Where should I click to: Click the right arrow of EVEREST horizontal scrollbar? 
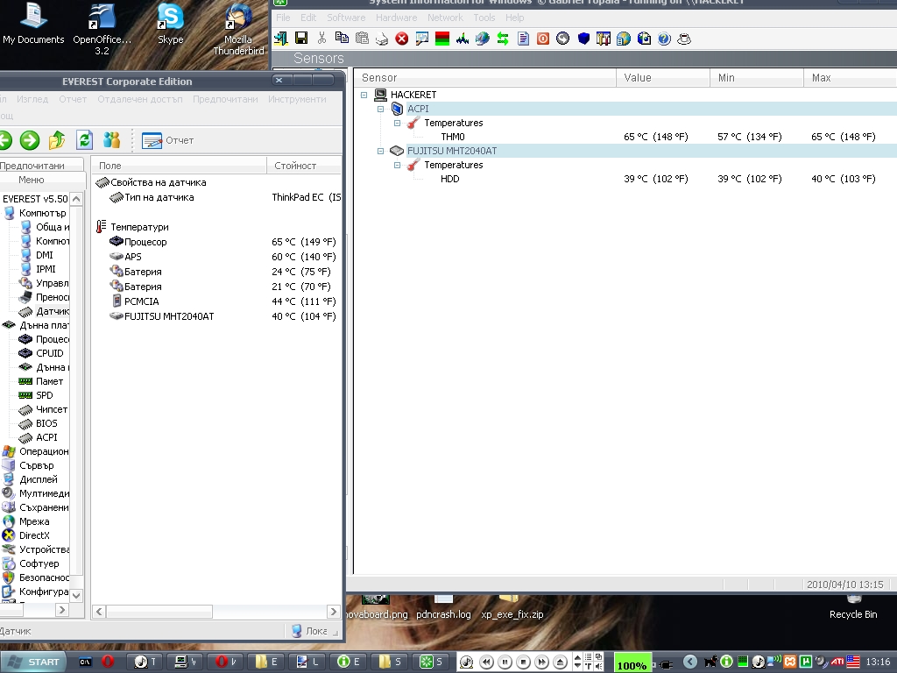(334, 611)
